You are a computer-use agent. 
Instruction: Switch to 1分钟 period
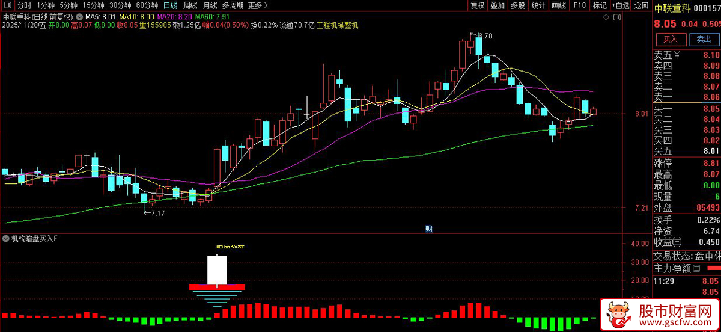coord(46,5)
